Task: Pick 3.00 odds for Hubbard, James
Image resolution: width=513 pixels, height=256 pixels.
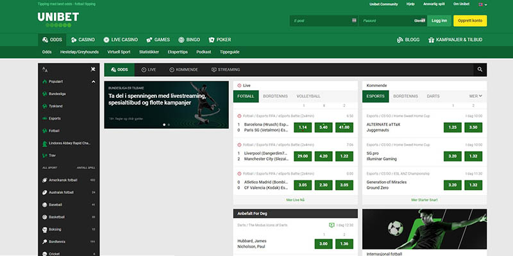Action: point(324,244)
